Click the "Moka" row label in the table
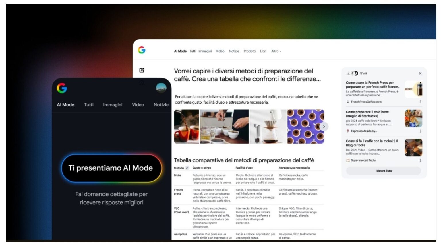This screenshot has height=248, width=441. point(177,175)
